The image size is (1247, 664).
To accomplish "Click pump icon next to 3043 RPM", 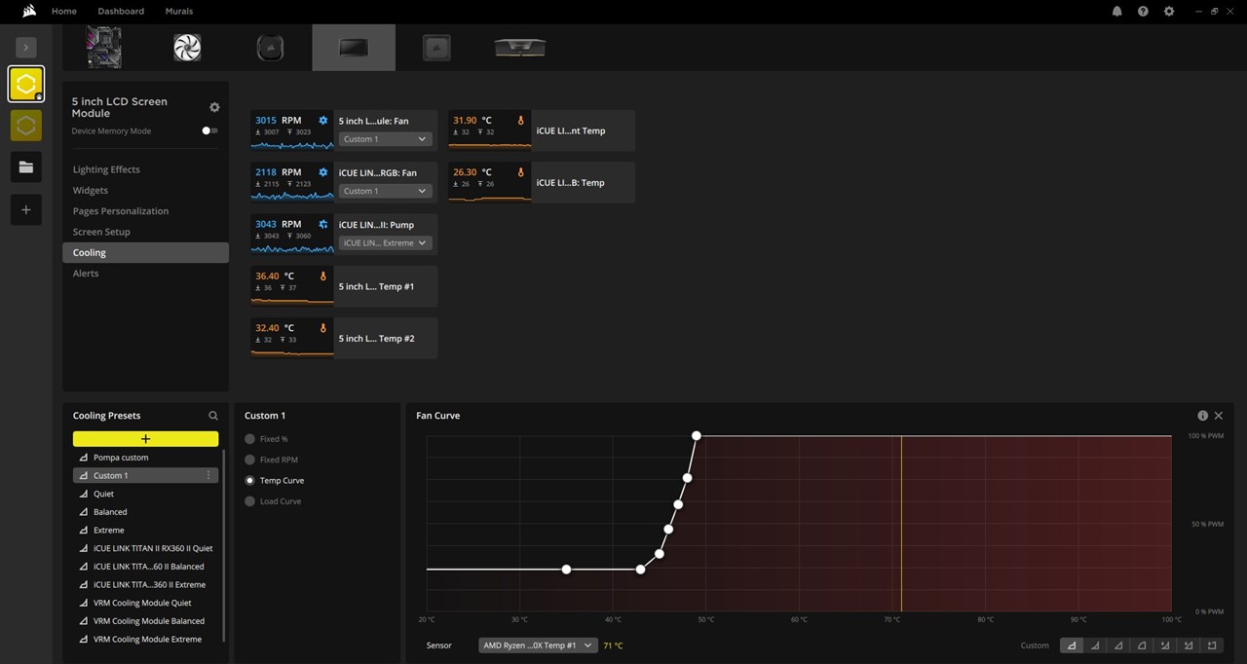I will pos(323,224).
